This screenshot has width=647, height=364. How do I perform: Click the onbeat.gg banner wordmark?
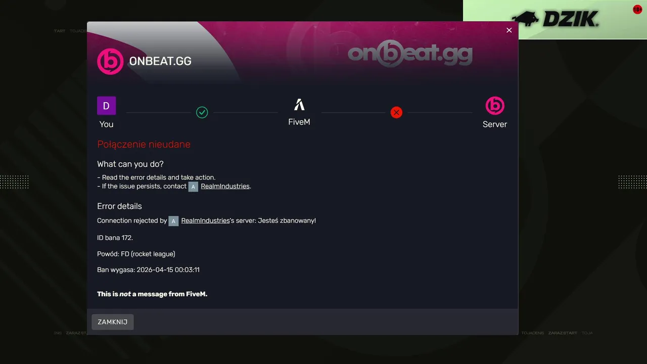coord(410,54)
